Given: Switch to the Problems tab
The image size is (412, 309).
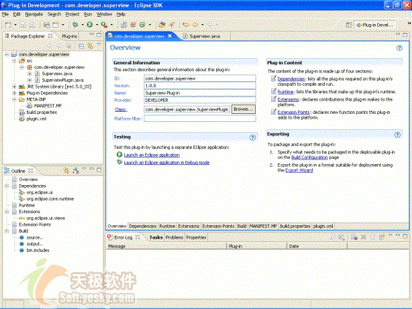Looking at the screenshot, I should (174, 237).
